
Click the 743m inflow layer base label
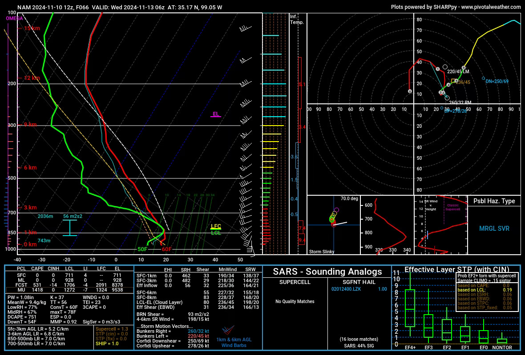click(x=44, y=241)
